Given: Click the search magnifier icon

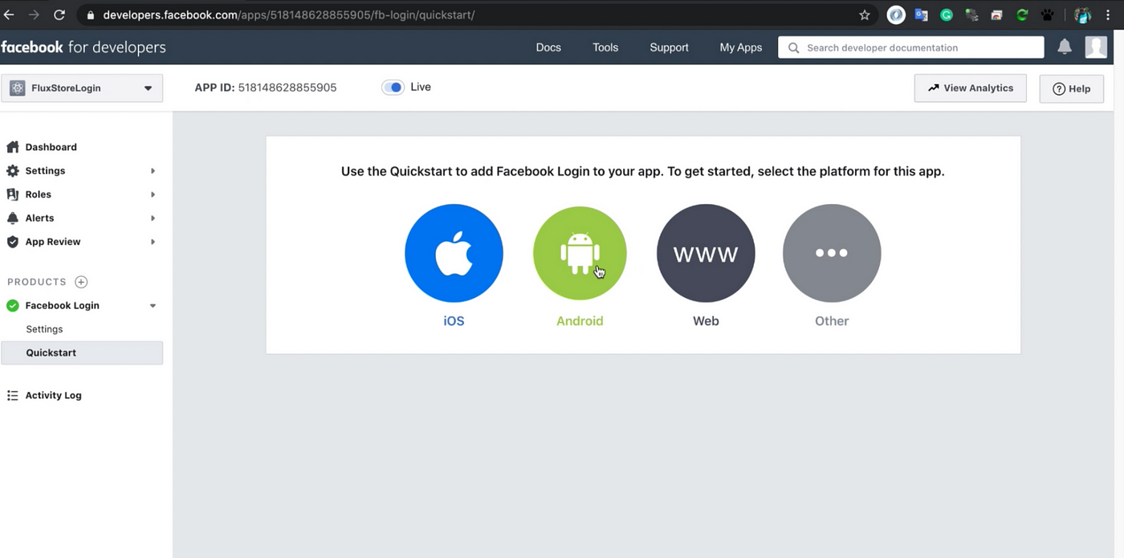Looking at the screenshot, I should (793, 47).
